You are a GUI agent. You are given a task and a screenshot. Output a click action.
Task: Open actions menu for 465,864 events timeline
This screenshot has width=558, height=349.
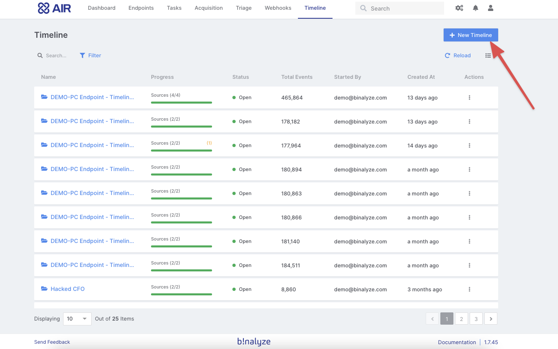click(x=469, y=98)
